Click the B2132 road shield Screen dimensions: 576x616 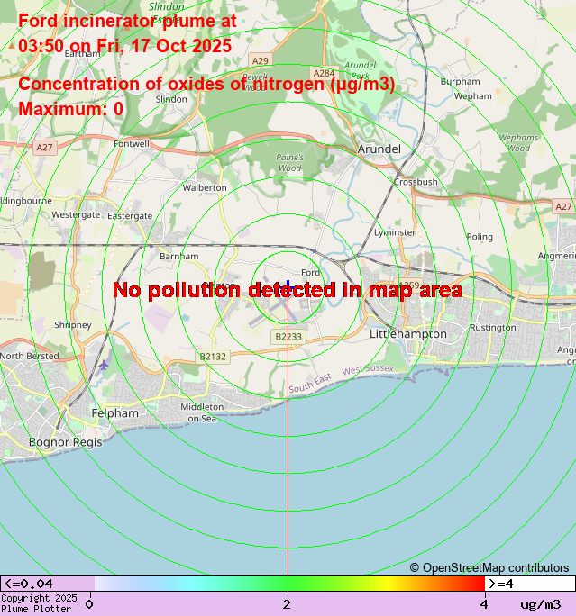tap(213, 357)
